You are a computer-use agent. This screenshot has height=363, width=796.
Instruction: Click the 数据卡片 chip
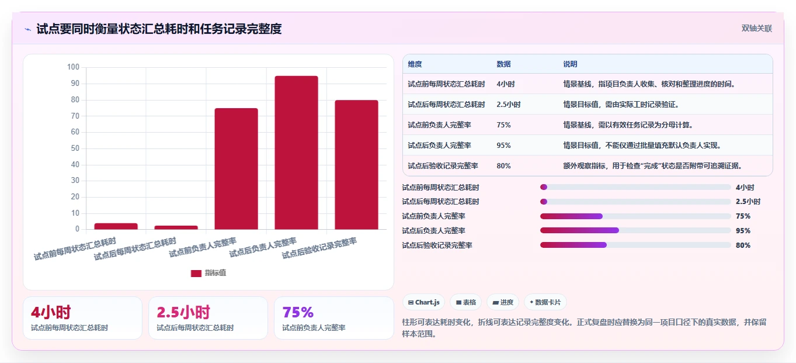545,302
